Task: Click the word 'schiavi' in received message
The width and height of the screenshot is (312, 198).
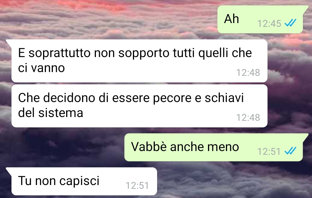Action: (x=224, y=98)
